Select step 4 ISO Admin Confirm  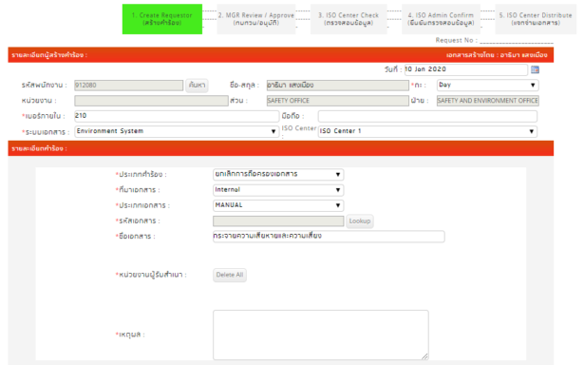(x=441, y=19)
